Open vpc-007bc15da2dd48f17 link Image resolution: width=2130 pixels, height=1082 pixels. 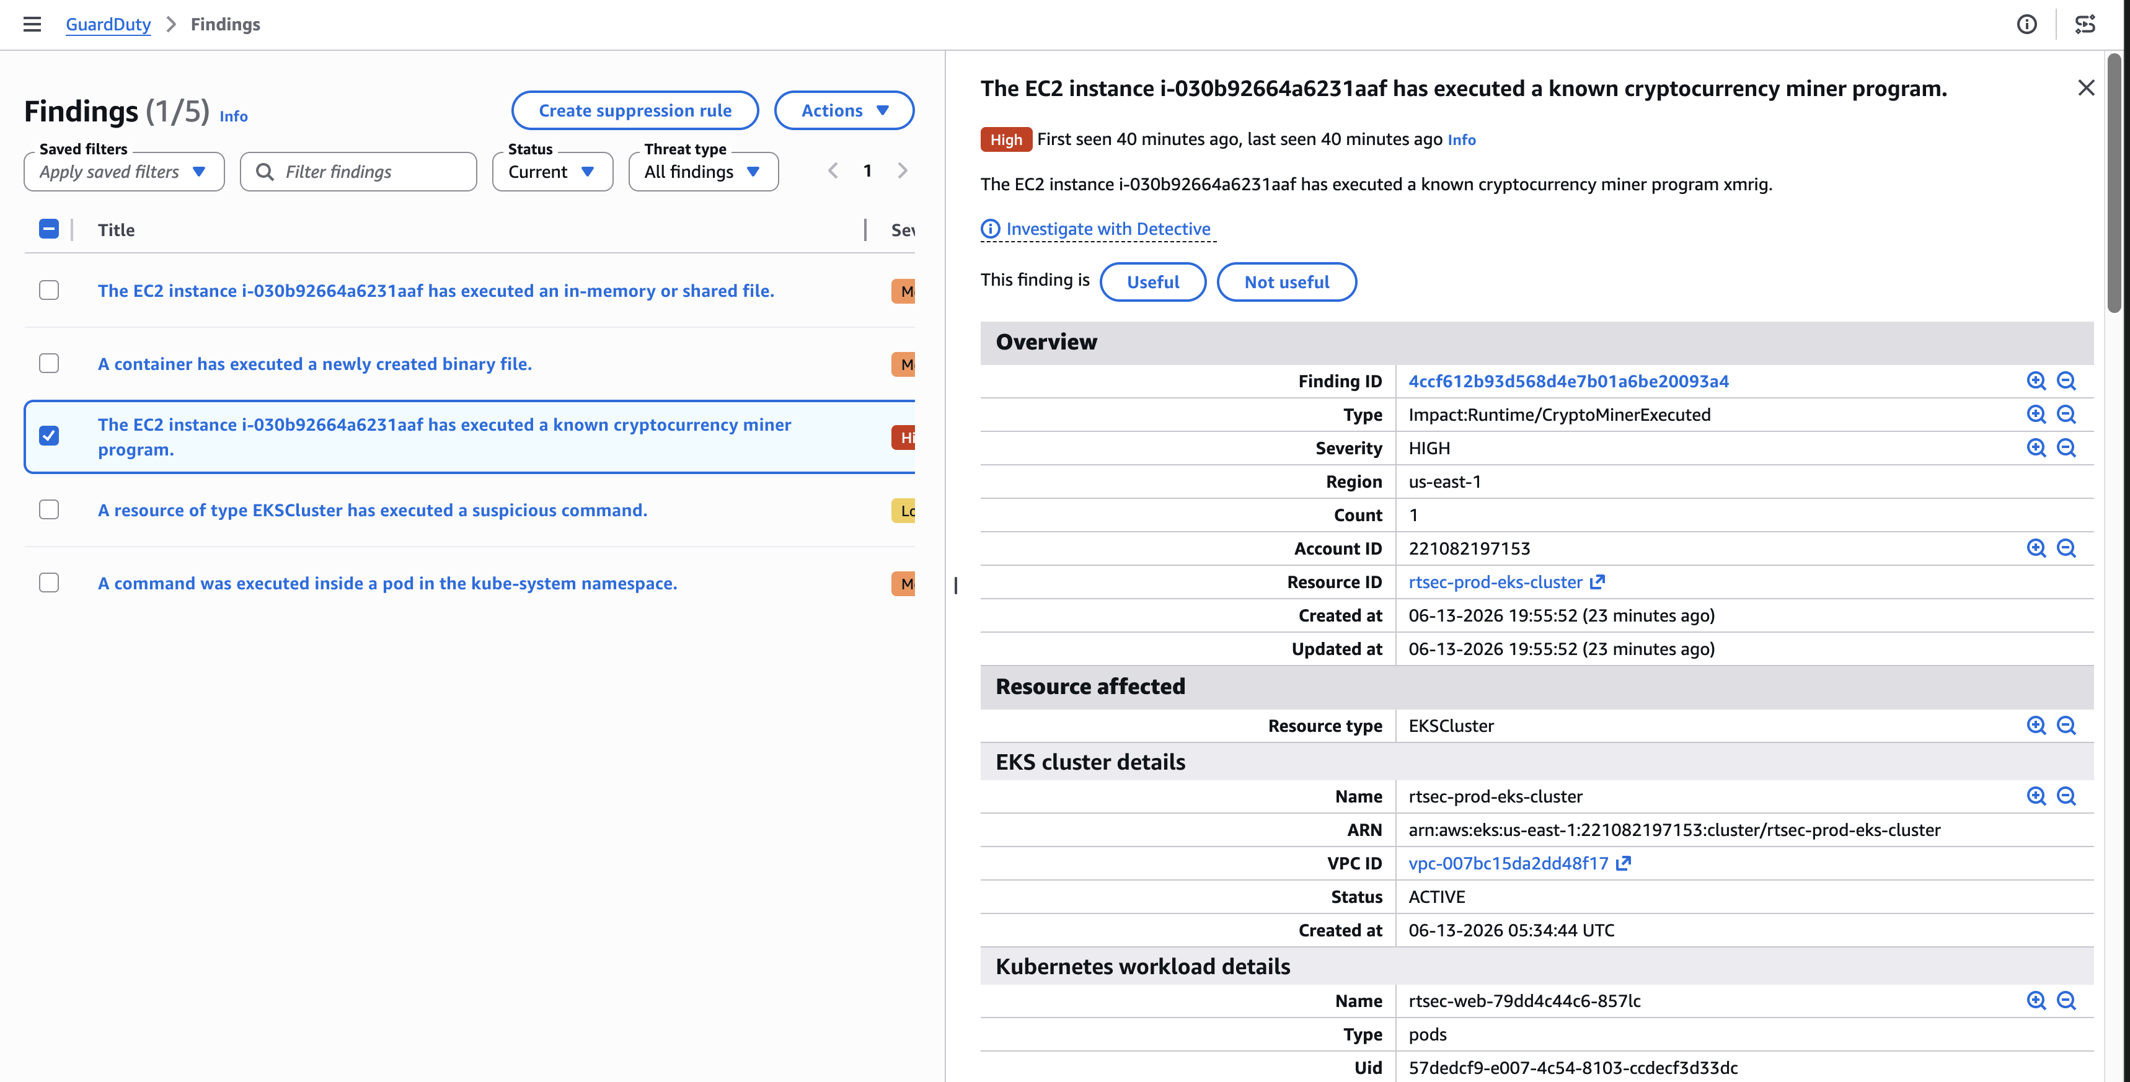1508,863
